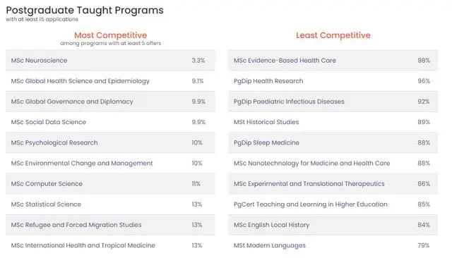452x258 pixels.
Task: Select PgDip Paediatric Infectious Diseases row
Action: [333, 102]
